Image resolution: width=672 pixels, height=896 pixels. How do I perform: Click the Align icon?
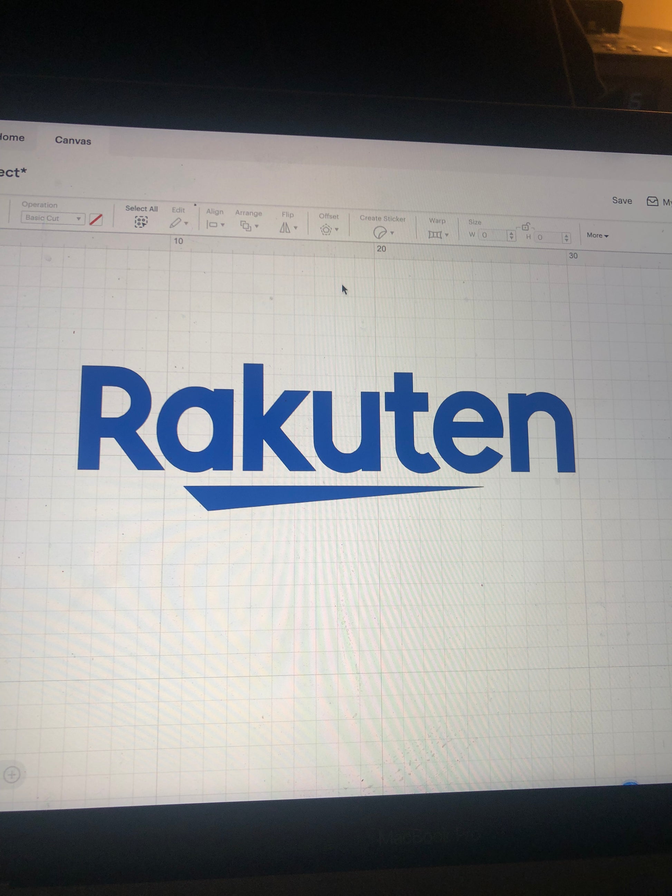(x=212, y=224)
